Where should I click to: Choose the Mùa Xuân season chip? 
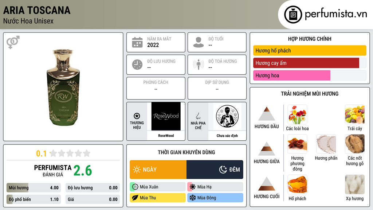point(158,187)
